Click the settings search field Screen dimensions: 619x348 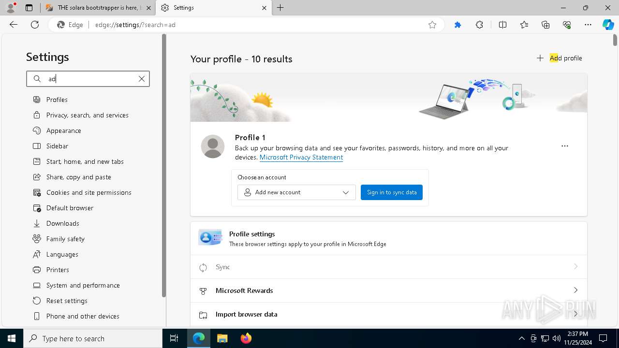tap(88, 79)
